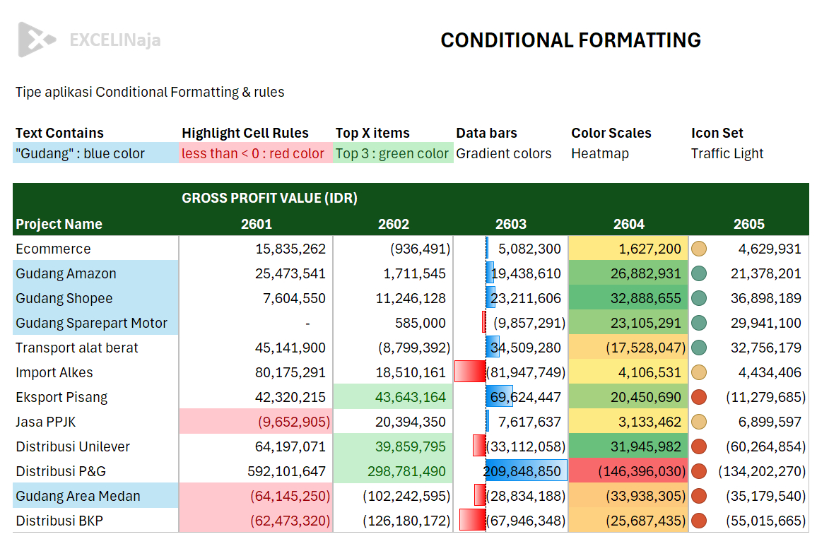817x539 pixels.
Task: Select the red-highlighted cell (9,652,905)
Action: point(256,422)
